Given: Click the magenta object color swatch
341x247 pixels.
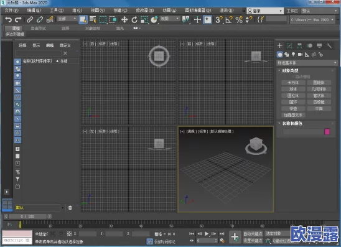Looking at the screenshot, I should click(x=327, y=131).
